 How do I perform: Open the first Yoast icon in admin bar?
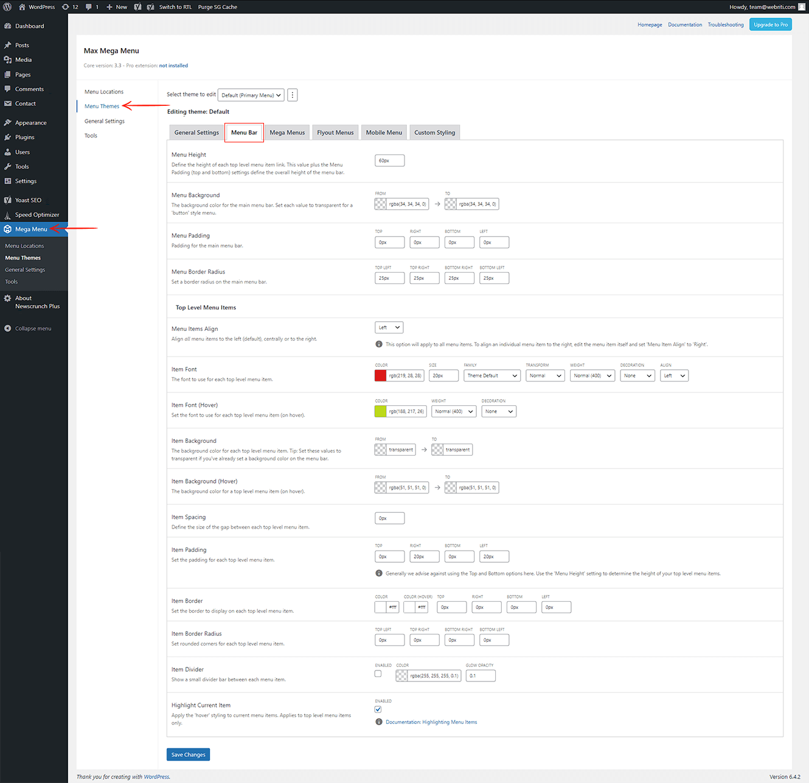pos(137,7)
